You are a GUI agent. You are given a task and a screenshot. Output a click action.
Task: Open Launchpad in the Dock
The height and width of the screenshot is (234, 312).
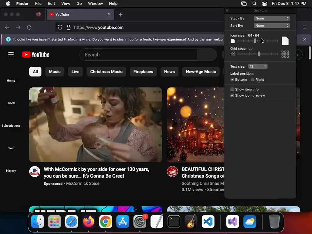coord(55,222)
